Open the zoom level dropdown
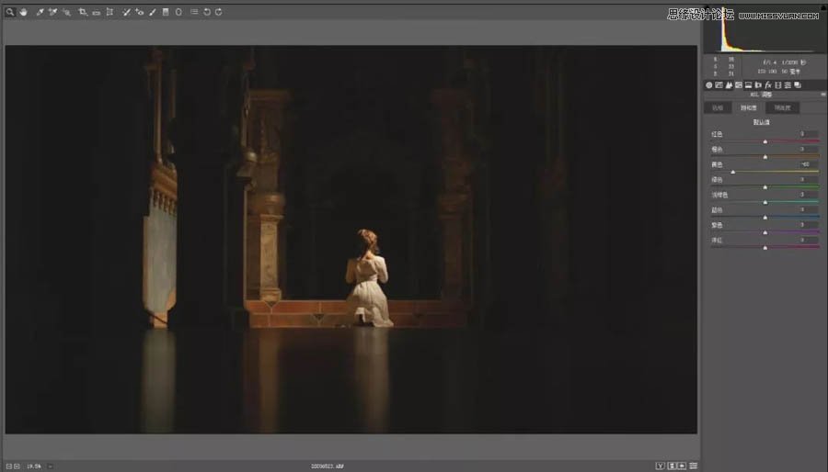This screenshot has width=828, height=472. coord(51,466)
